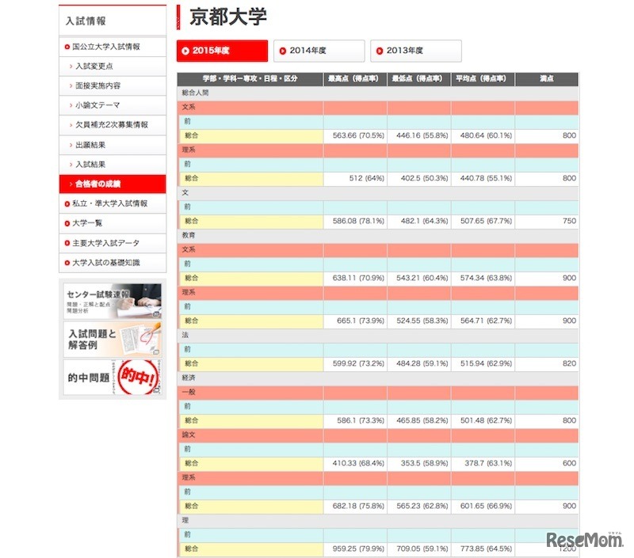Click the cell 959.25 (79.9%)
Image resolution: width=634 pixels, height=558 pixels.
355,549
